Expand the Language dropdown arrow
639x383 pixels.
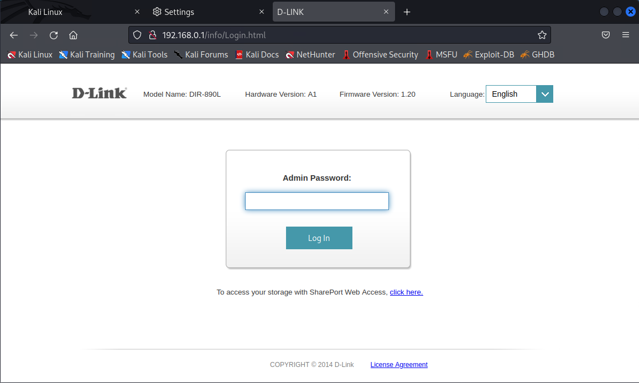coord(545,94)
